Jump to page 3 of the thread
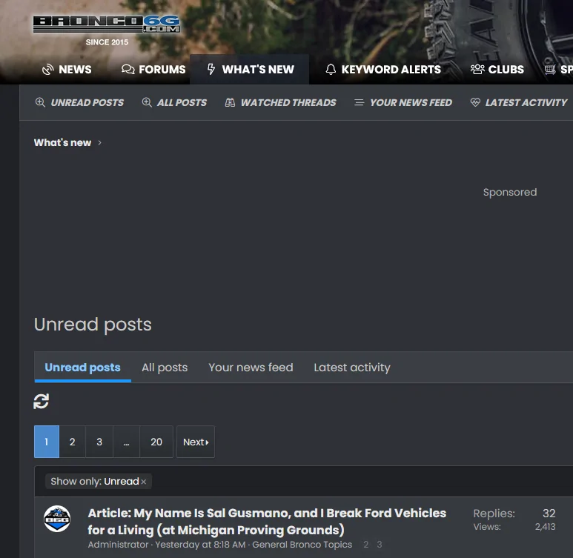The height and width of the screenshot is (558, 573). [380, 545]
